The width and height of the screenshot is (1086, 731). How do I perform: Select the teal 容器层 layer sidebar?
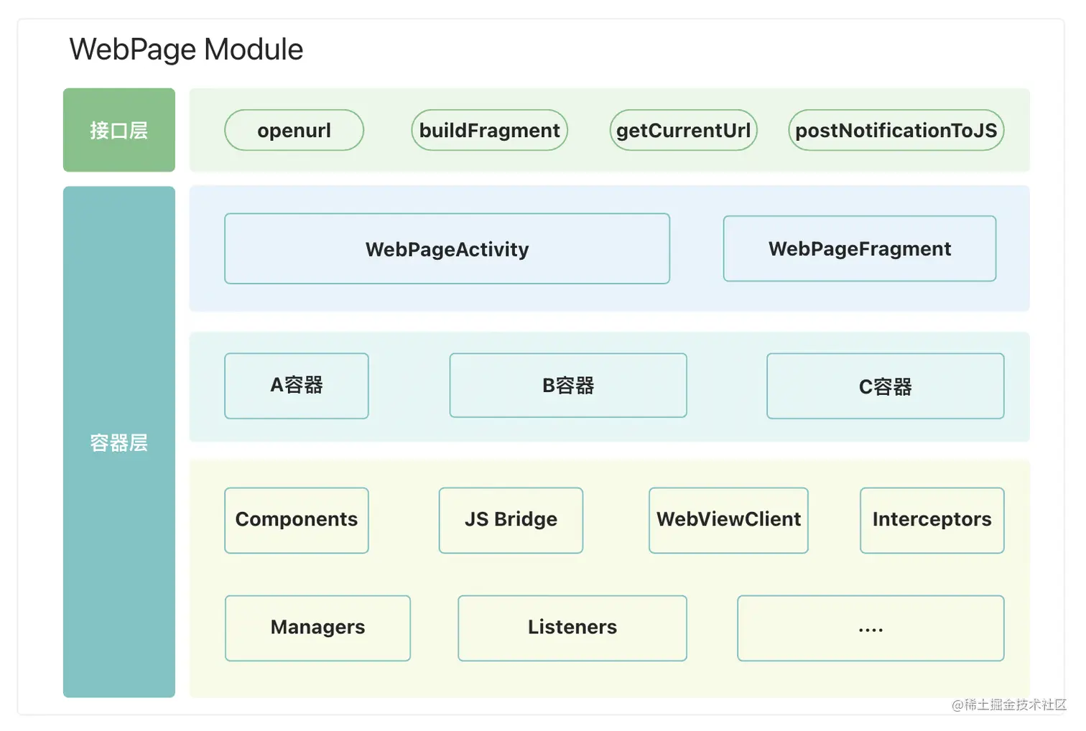(x=119, y=442)
